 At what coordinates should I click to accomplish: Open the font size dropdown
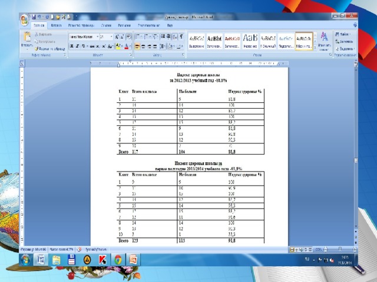(x=111, y=36)
